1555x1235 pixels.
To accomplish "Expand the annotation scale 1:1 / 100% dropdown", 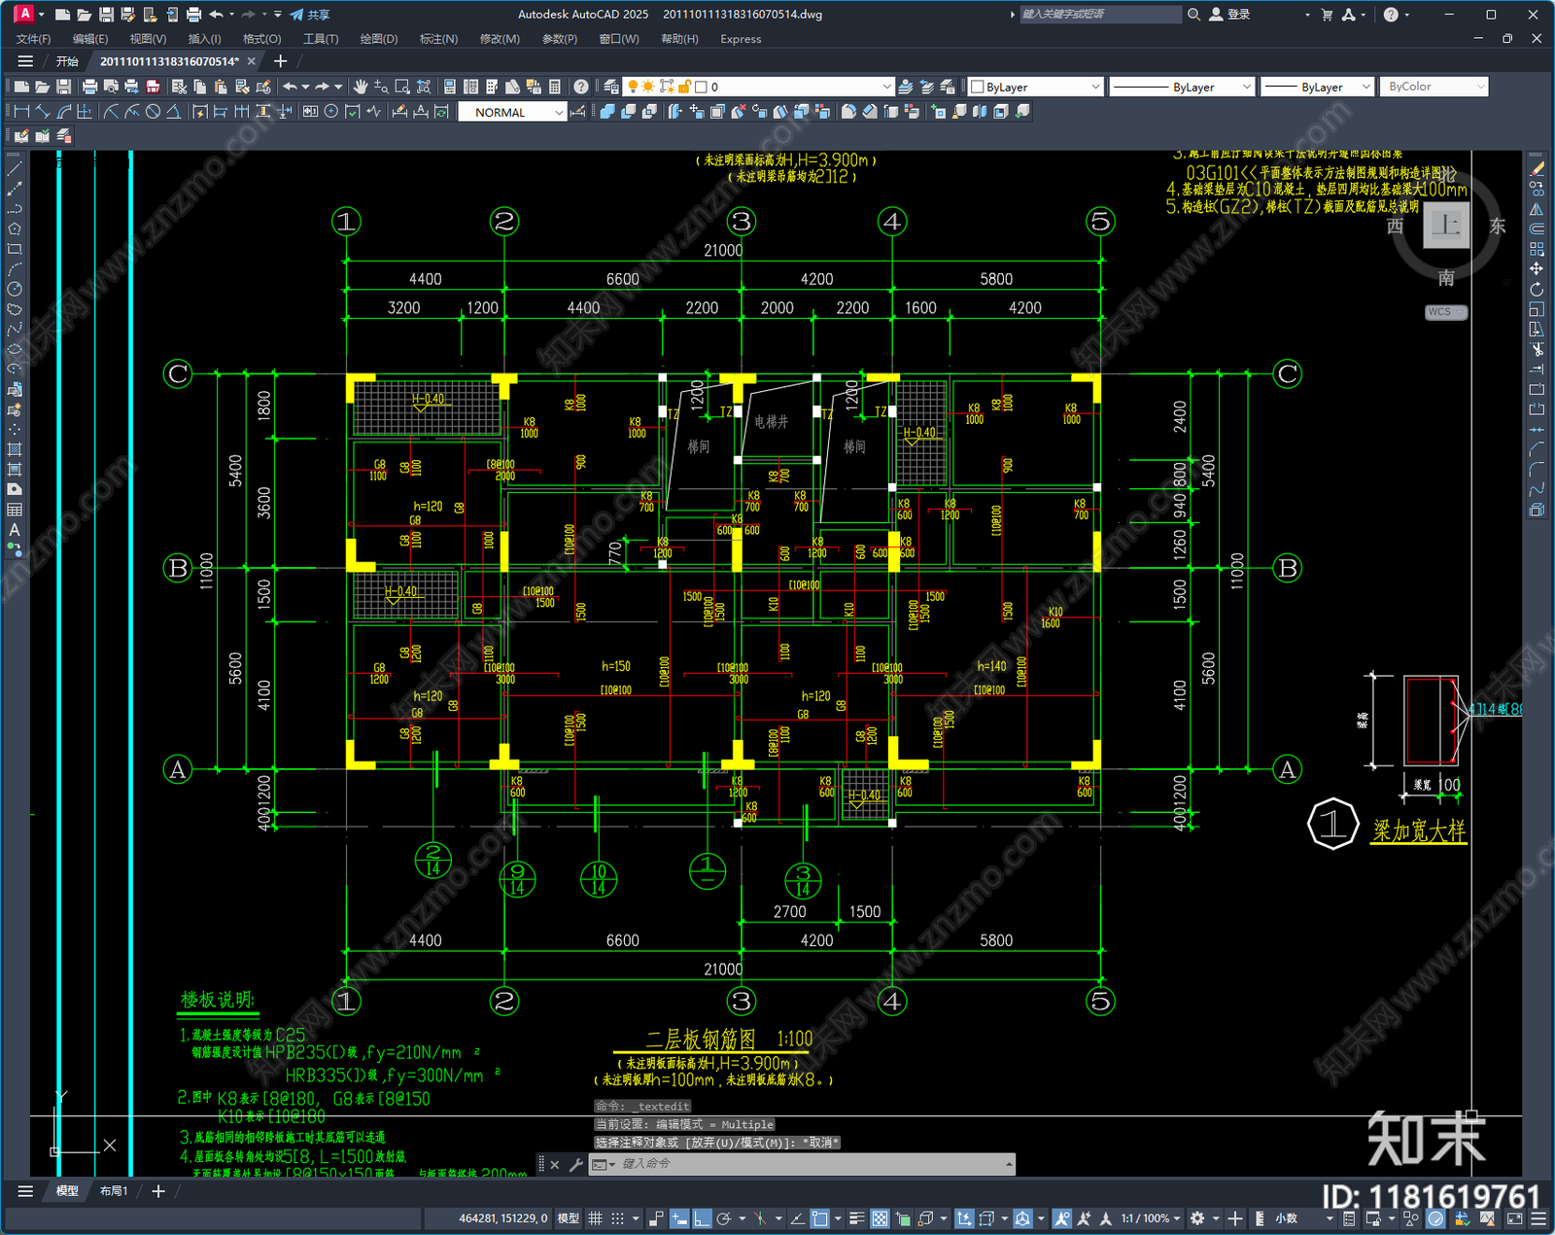I will pos(1152,1218).
